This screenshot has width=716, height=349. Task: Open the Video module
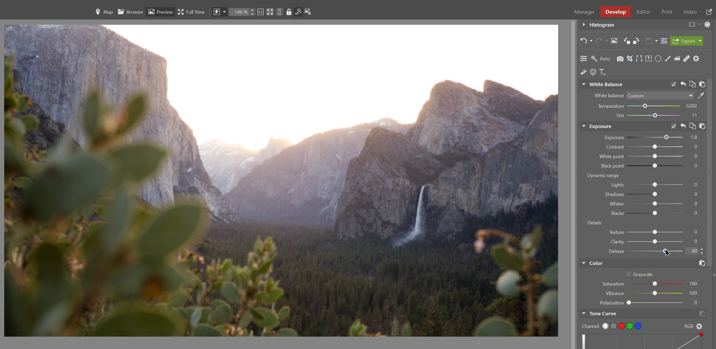point(690,12)
